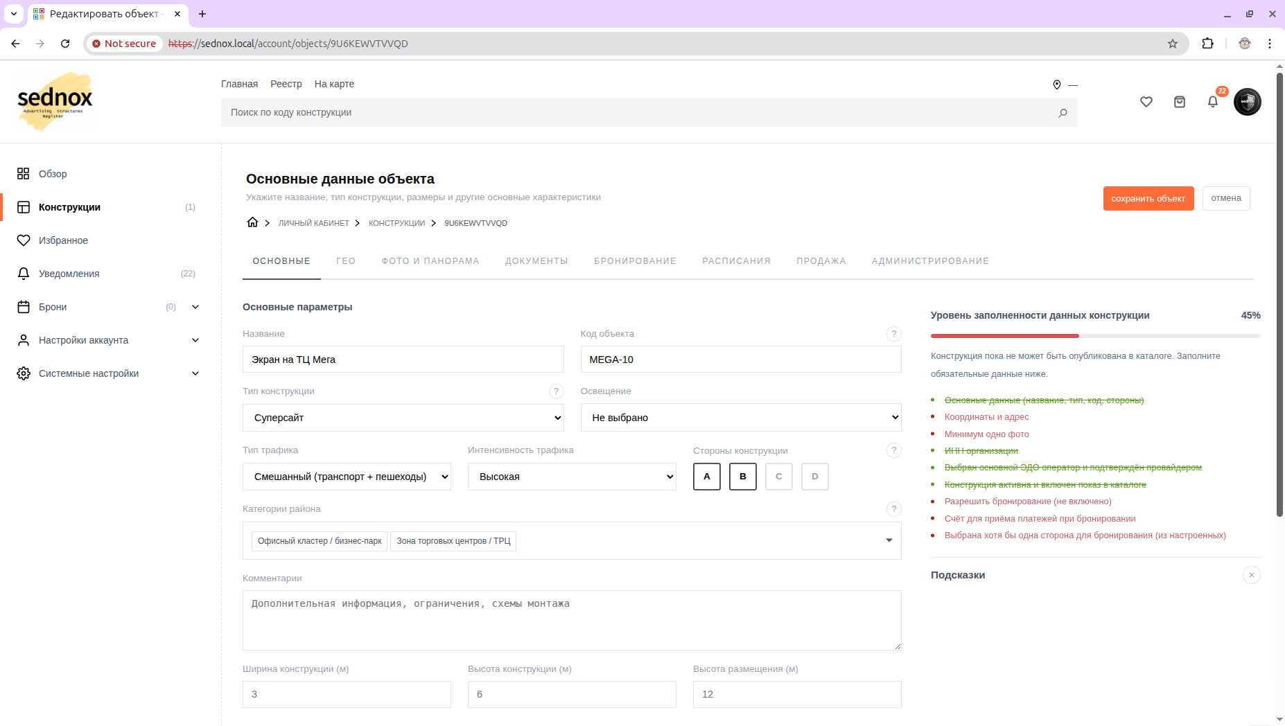Open help for Стороны конструкции
Image resolution: width=1285 pixels, height=726 pixels.
pos(894,450)
